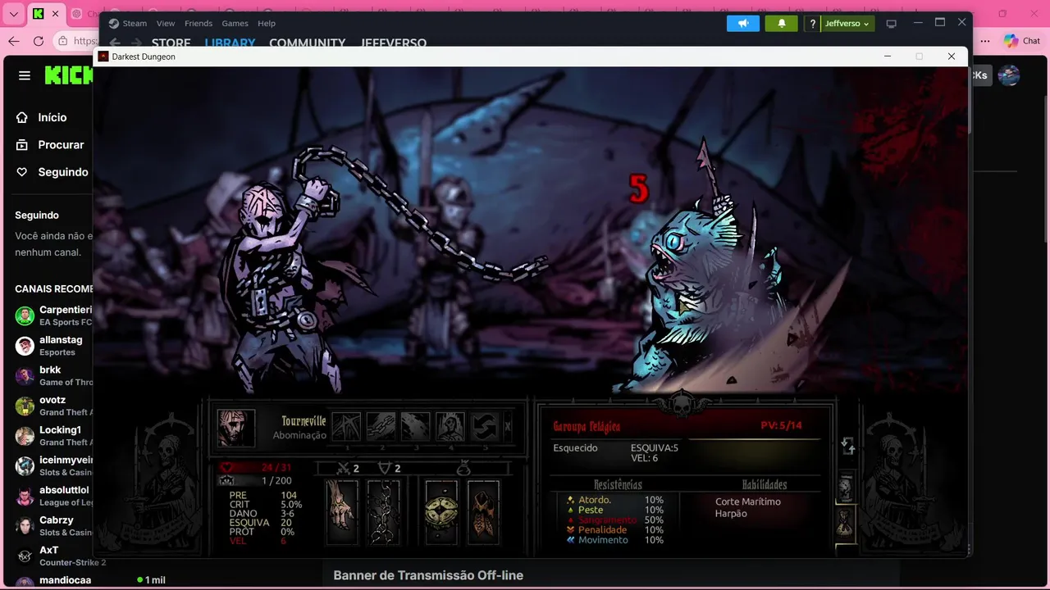This screenshot has width=1050, height=590.
Task: Open the Help menu in Steam
Action: tap(267, 23)
